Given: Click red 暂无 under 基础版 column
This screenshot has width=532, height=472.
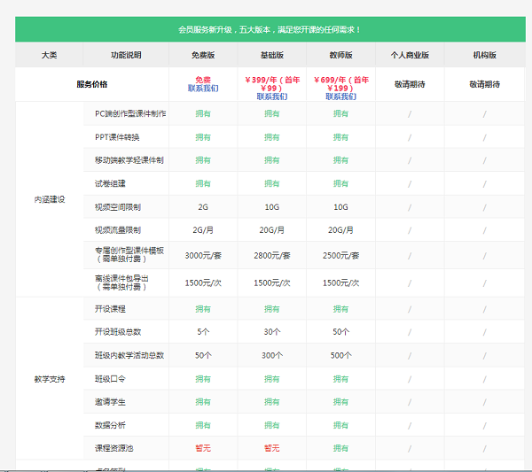Looking at the screenshot, I should click(x=272, y=448).
